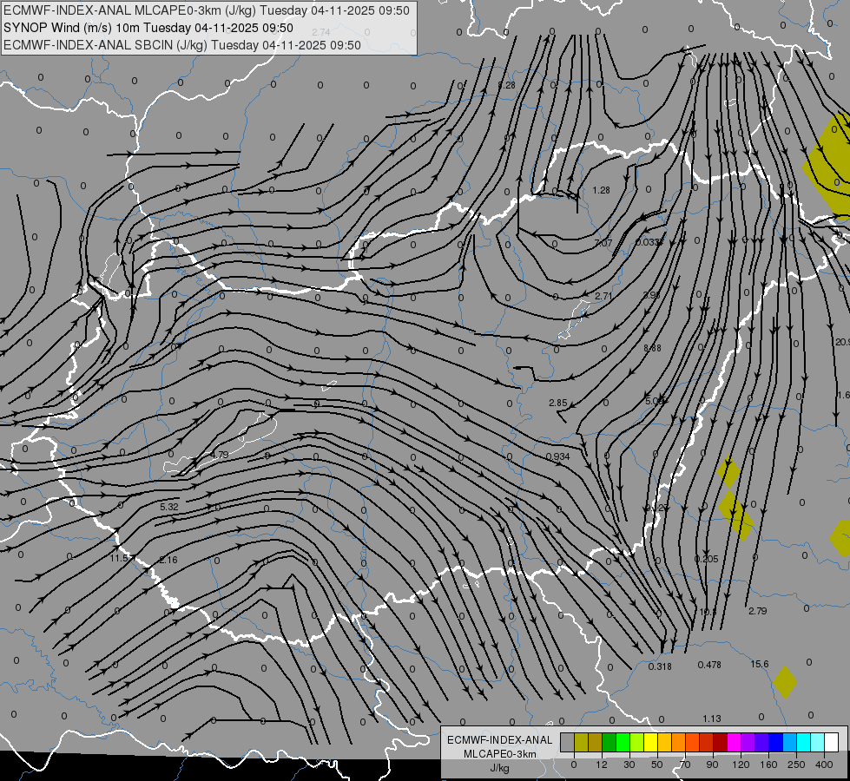
Task: Click the J/kg unit label in legend
Action: click(499, 768)
